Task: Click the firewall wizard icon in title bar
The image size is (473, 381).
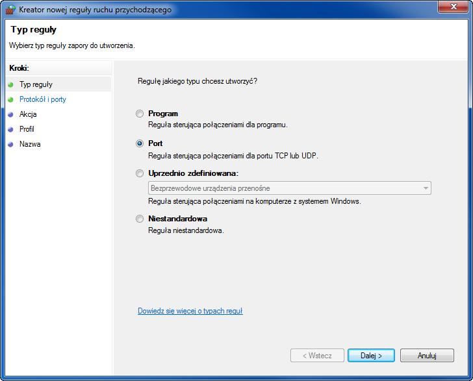Action: 10,10
